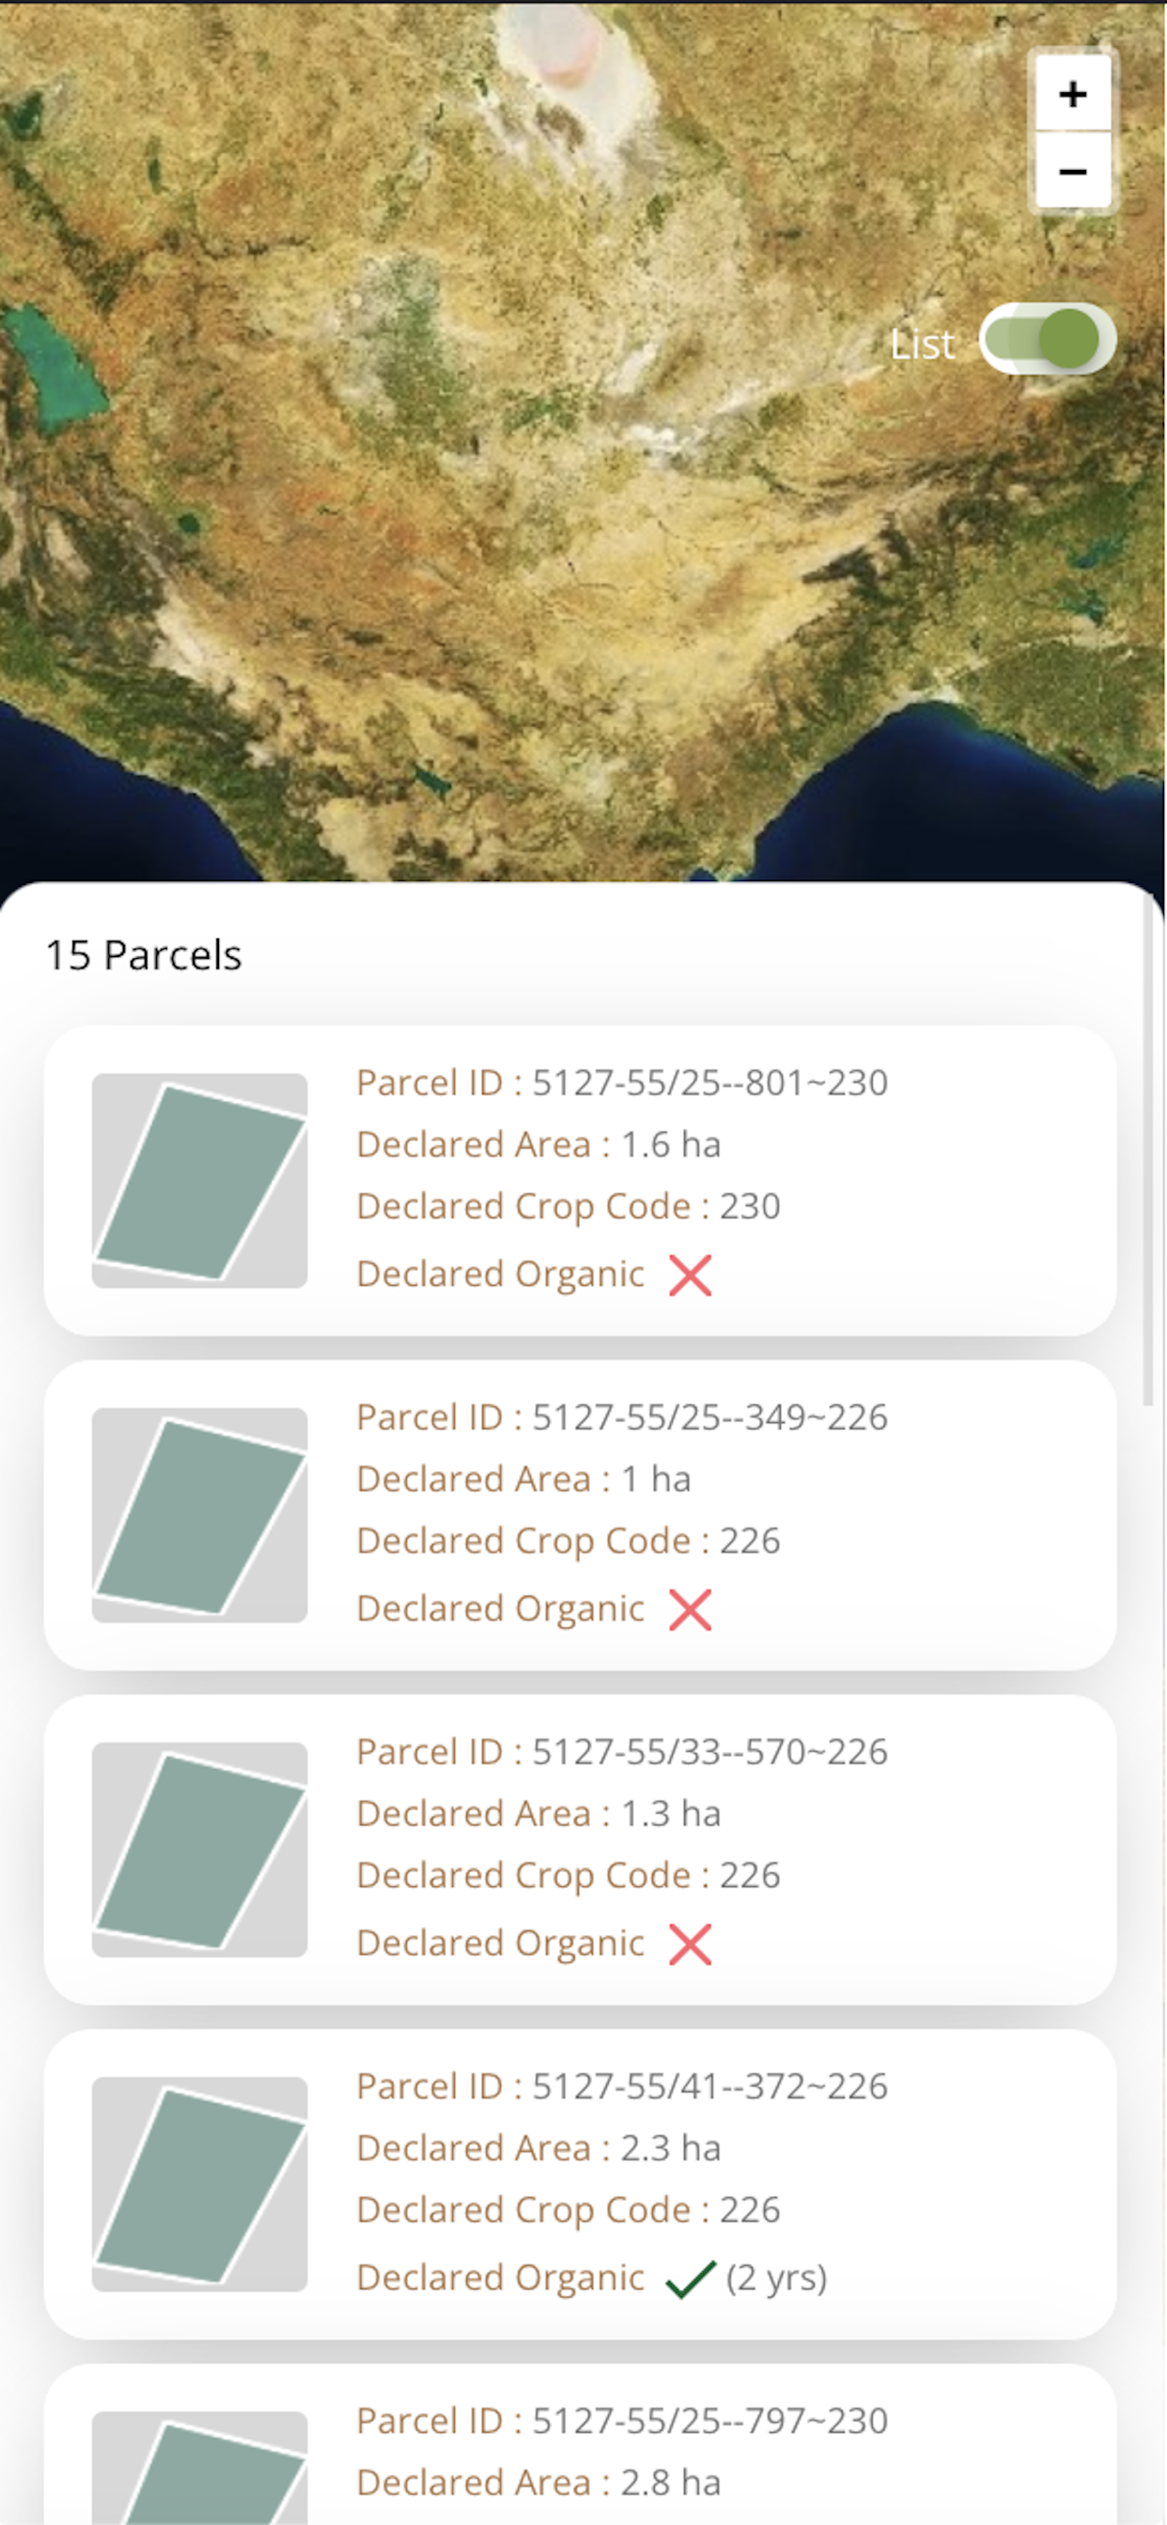Toggle the List view switch off

click(x=1048, y=339)
